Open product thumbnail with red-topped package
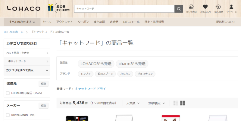Viewport: 241px width, 121px height. click(x=171, y=118)
